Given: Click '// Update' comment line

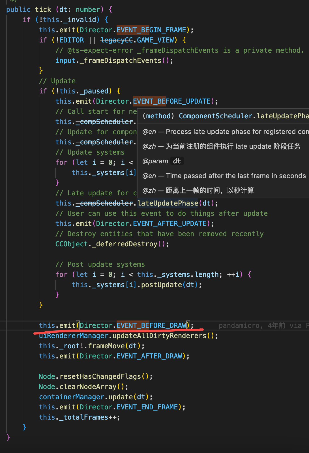Looking at the screenshot, I should [x=57, y=81].
